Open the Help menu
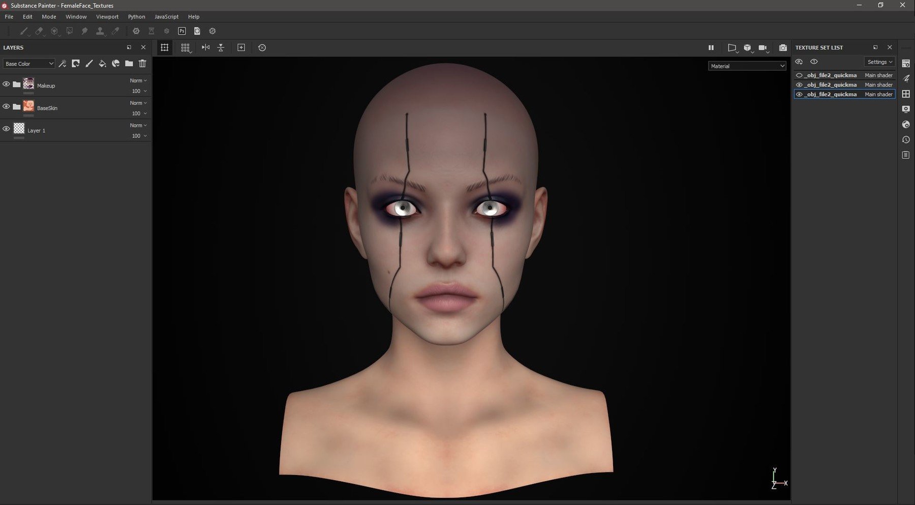Image resolution: width=915 pixels, height=505 pixels. point(194,17)
